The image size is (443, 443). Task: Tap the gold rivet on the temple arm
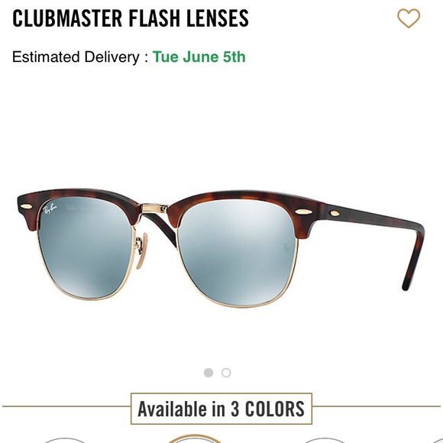pos(334,213)
